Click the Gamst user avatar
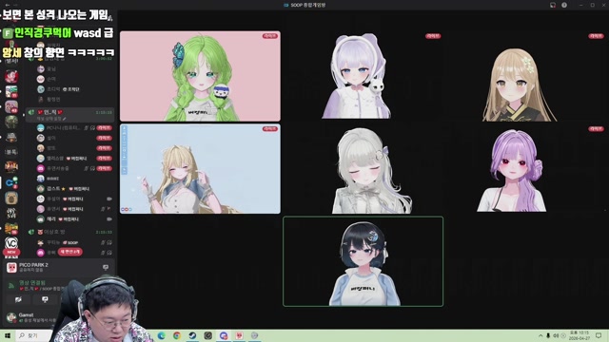This screenshot has width=609, height=342. pos(11,317)
